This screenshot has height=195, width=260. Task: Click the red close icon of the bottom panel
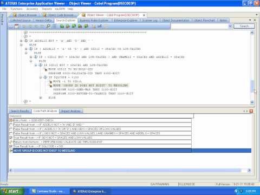[x=251, y=111]
